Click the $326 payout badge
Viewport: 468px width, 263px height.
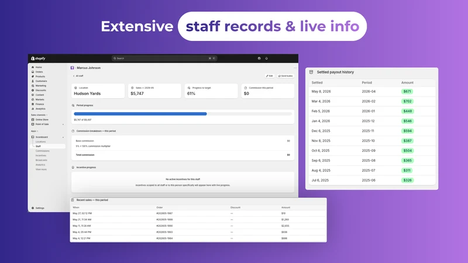coord(407,181)
